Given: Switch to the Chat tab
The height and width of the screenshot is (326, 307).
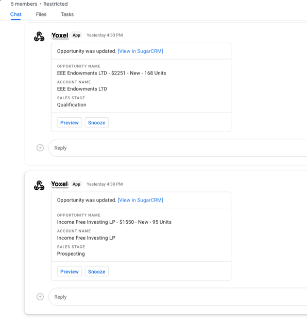Looking at the screenshot, I should pyautogui.click(x=16, y=14).
